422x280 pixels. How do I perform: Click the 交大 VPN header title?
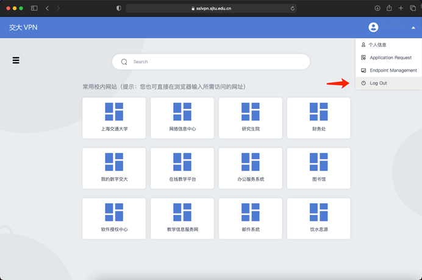click(x=23, y=27)
